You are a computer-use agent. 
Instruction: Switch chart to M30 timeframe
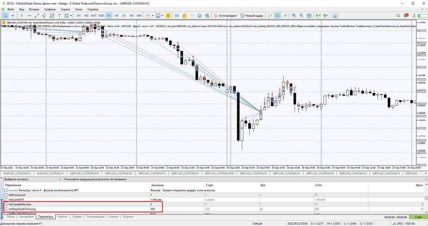[x=102, y=16]
